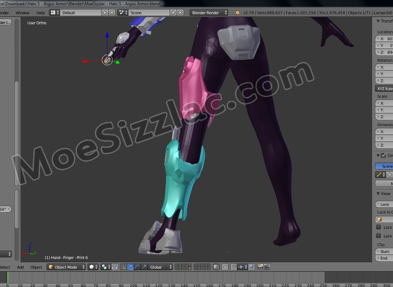Open the Add menu in viewport header
393x287 pixels.
[x=20, y=267]
